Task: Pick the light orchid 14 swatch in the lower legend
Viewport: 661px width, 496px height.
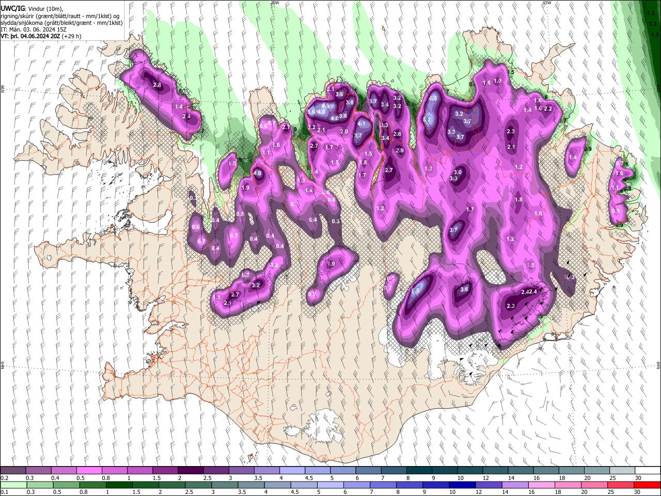Action: point(515,485)
